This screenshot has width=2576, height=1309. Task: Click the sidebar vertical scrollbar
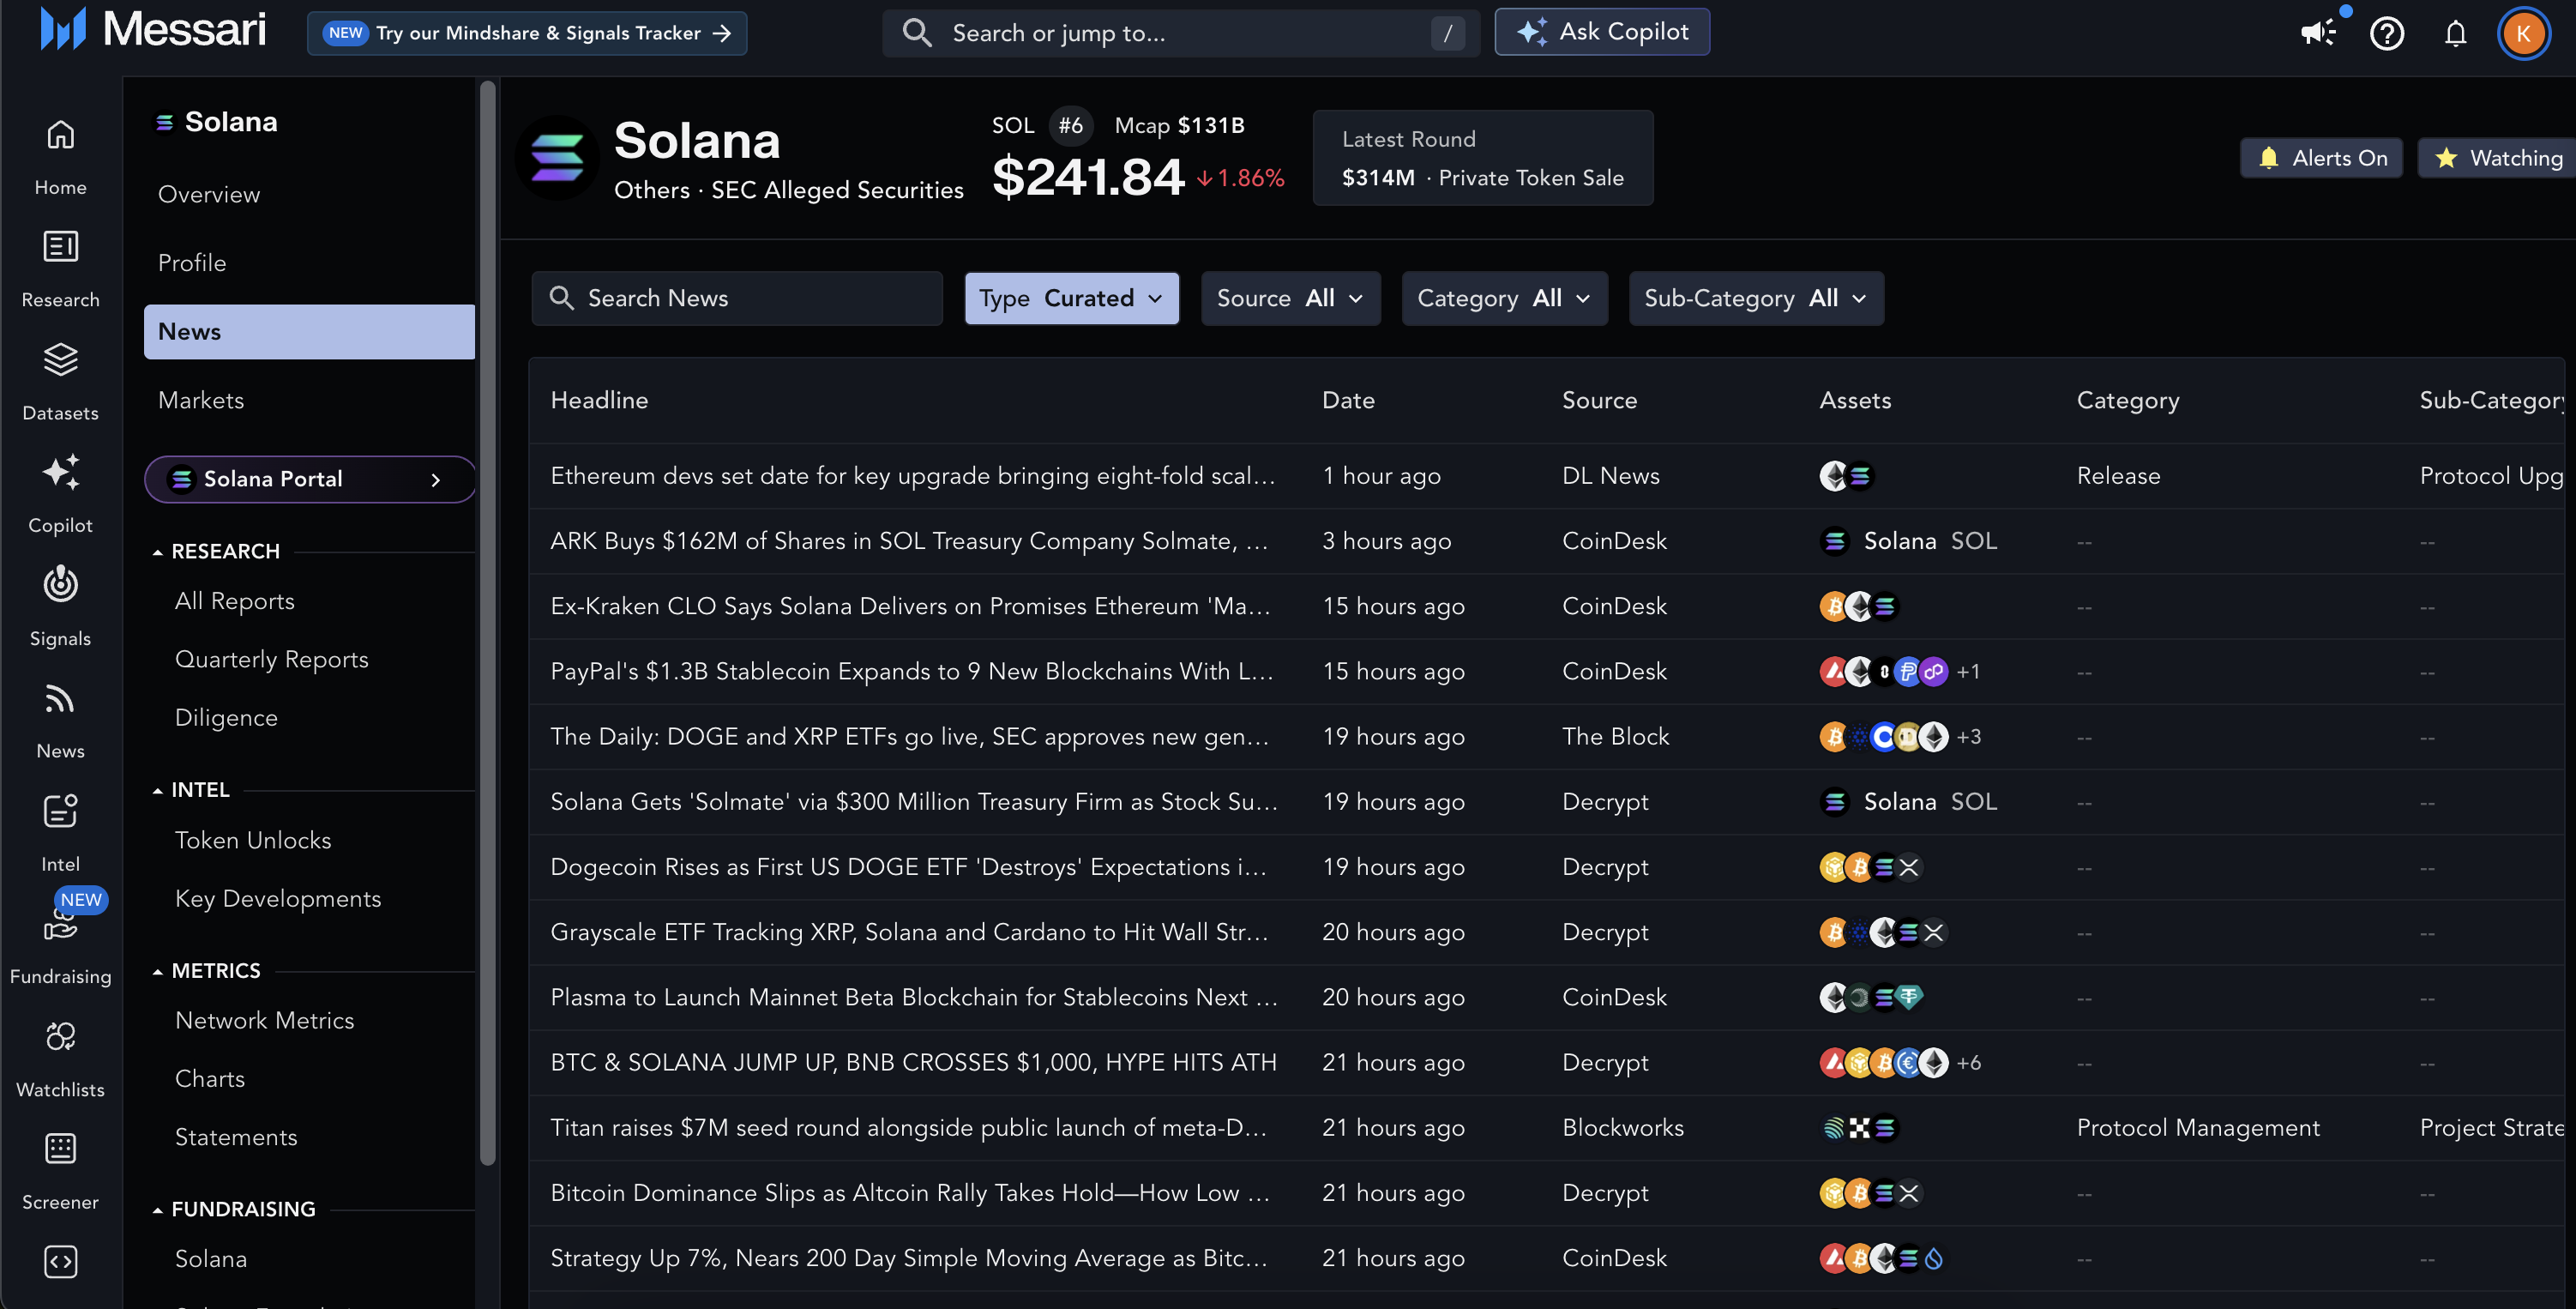coord(488,623)
